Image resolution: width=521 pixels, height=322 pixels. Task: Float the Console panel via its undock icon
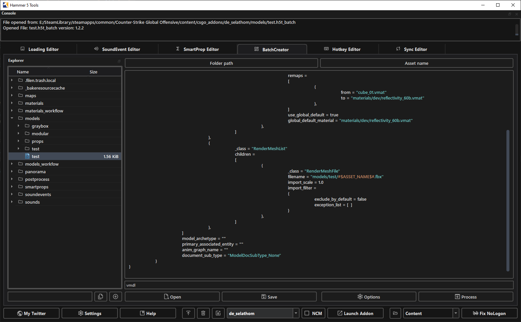(510, 14)
